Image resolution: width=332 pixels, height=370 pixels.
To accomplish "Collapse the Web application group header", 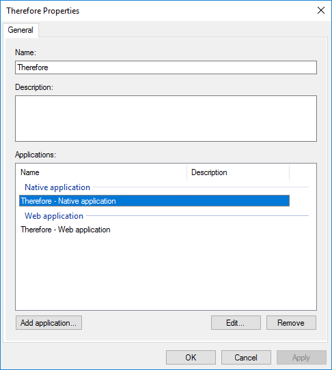I will tap(54, 216).
